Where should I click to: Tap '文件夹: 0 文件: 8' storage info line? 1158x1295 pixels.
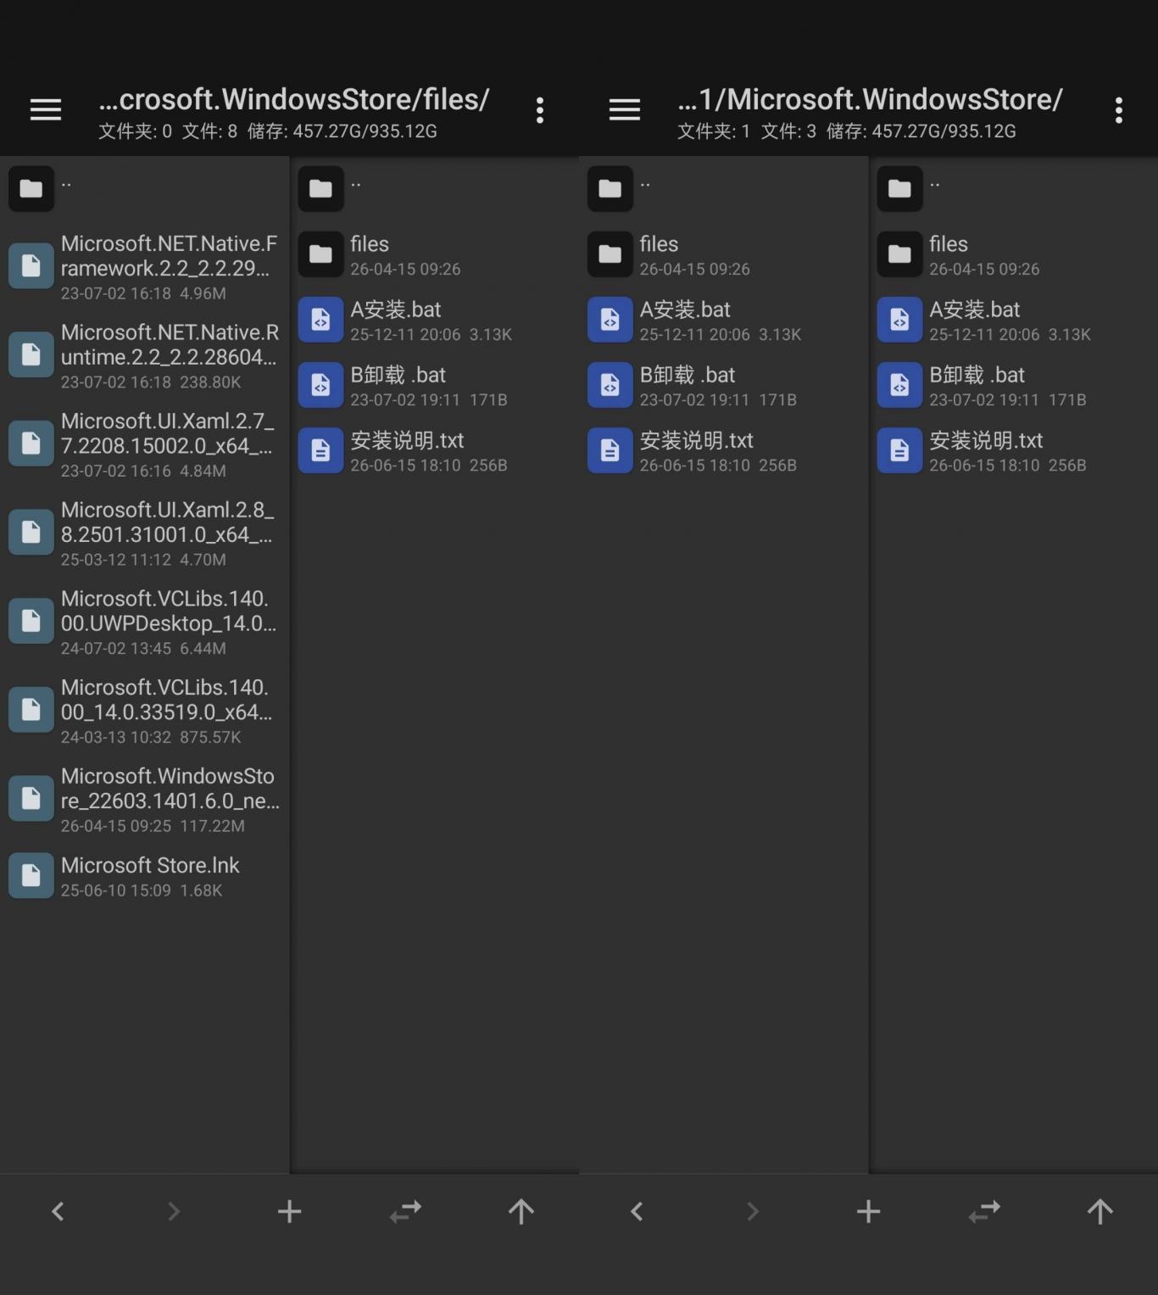click(268, 131)
